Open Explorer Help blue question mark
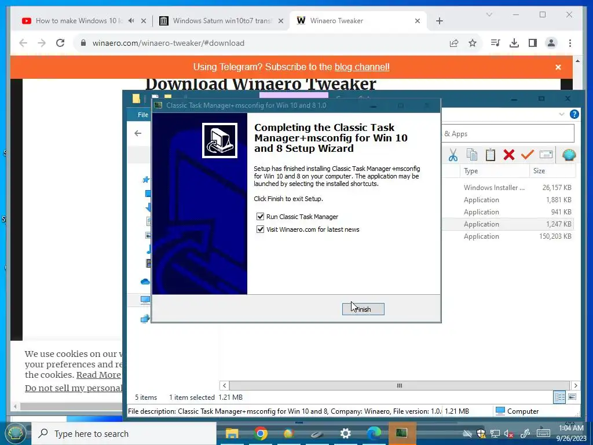The image size is (593, 445). pyautogui.click(x=574, y=114)
